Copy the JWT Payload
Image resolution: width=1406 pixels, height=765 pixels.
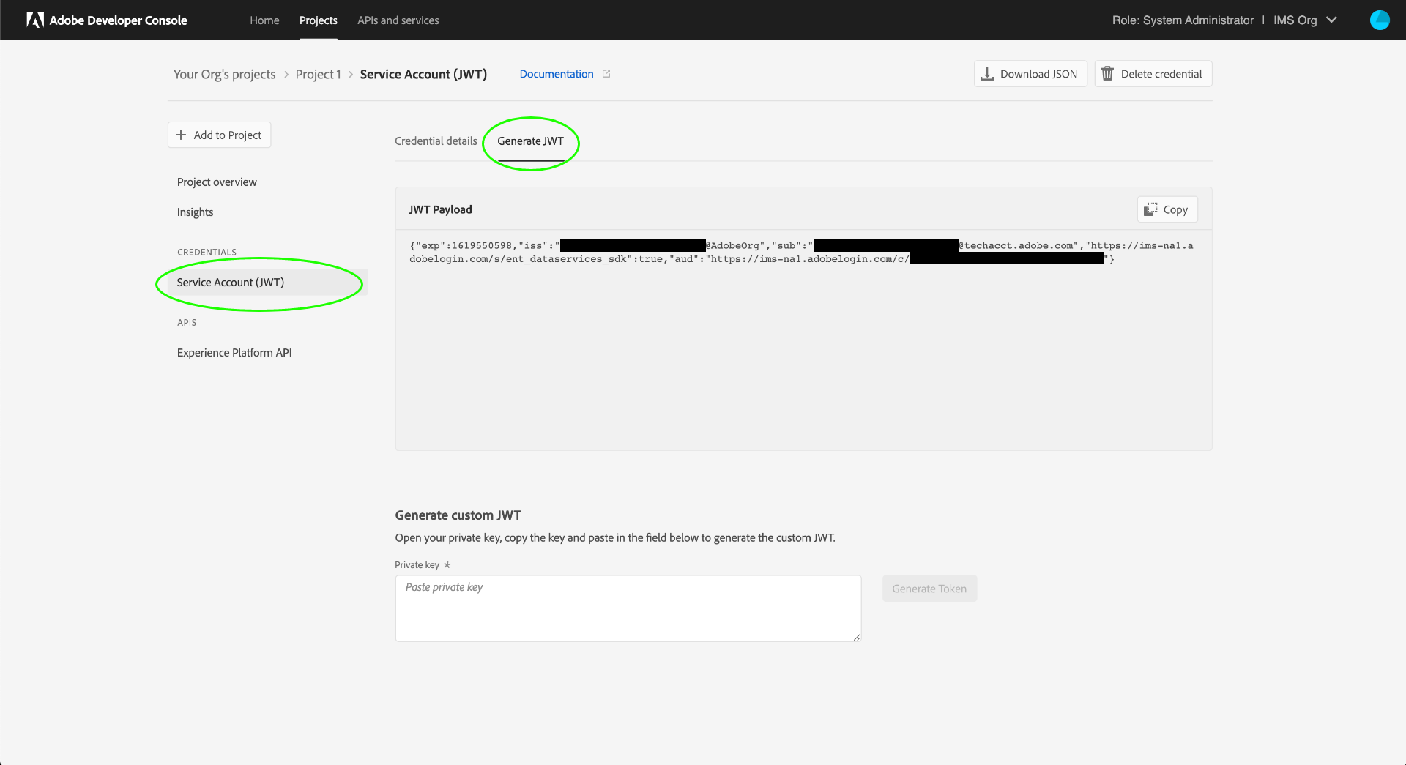pyautogui.click(x=1167, y=209)
